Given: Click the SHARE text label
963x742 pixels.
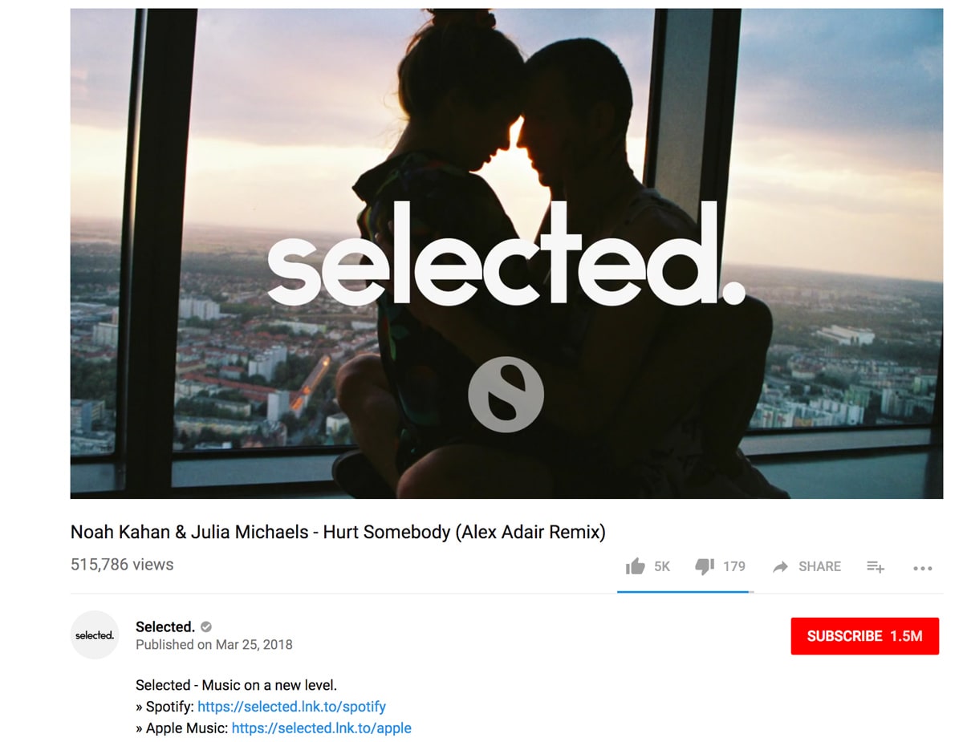Looking at the screenshot, I should [819, 566].
